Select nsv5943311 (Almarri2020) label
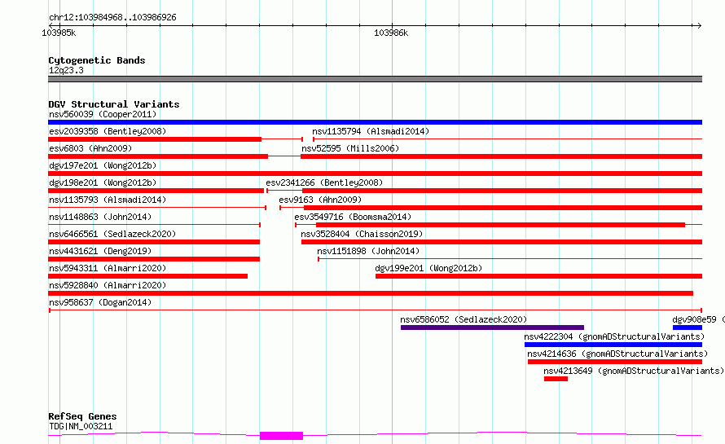Viewport: 725px width, 444px height. (108, 268)
